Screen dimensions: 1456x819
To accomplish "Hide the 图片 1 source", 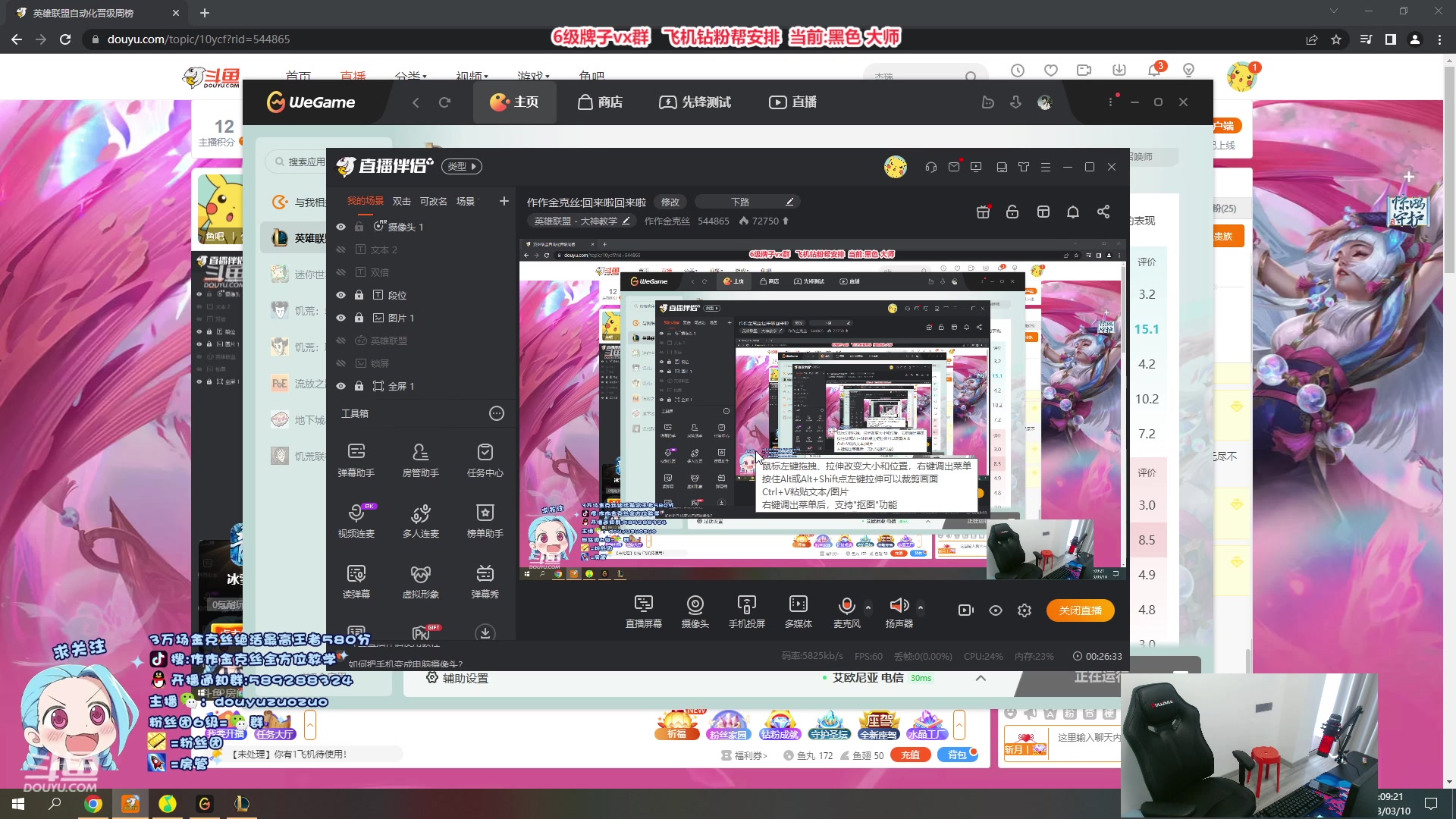I will pos(341,318).
